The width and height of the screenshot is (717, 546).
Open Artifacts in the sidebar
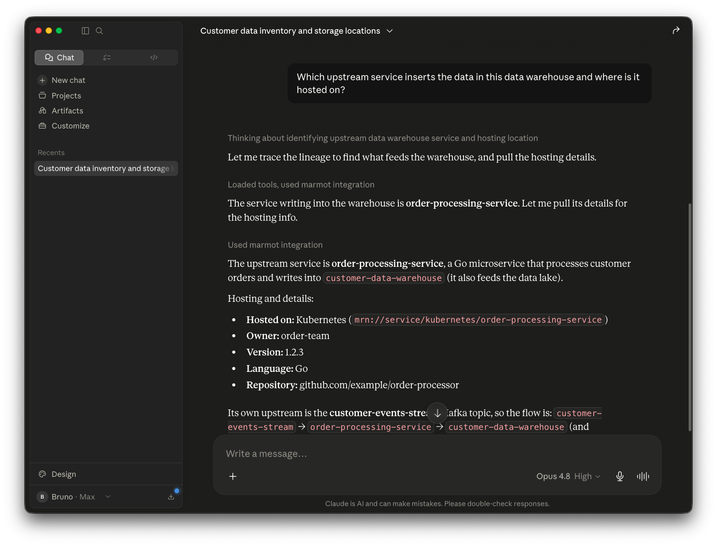tap(67, 111)
